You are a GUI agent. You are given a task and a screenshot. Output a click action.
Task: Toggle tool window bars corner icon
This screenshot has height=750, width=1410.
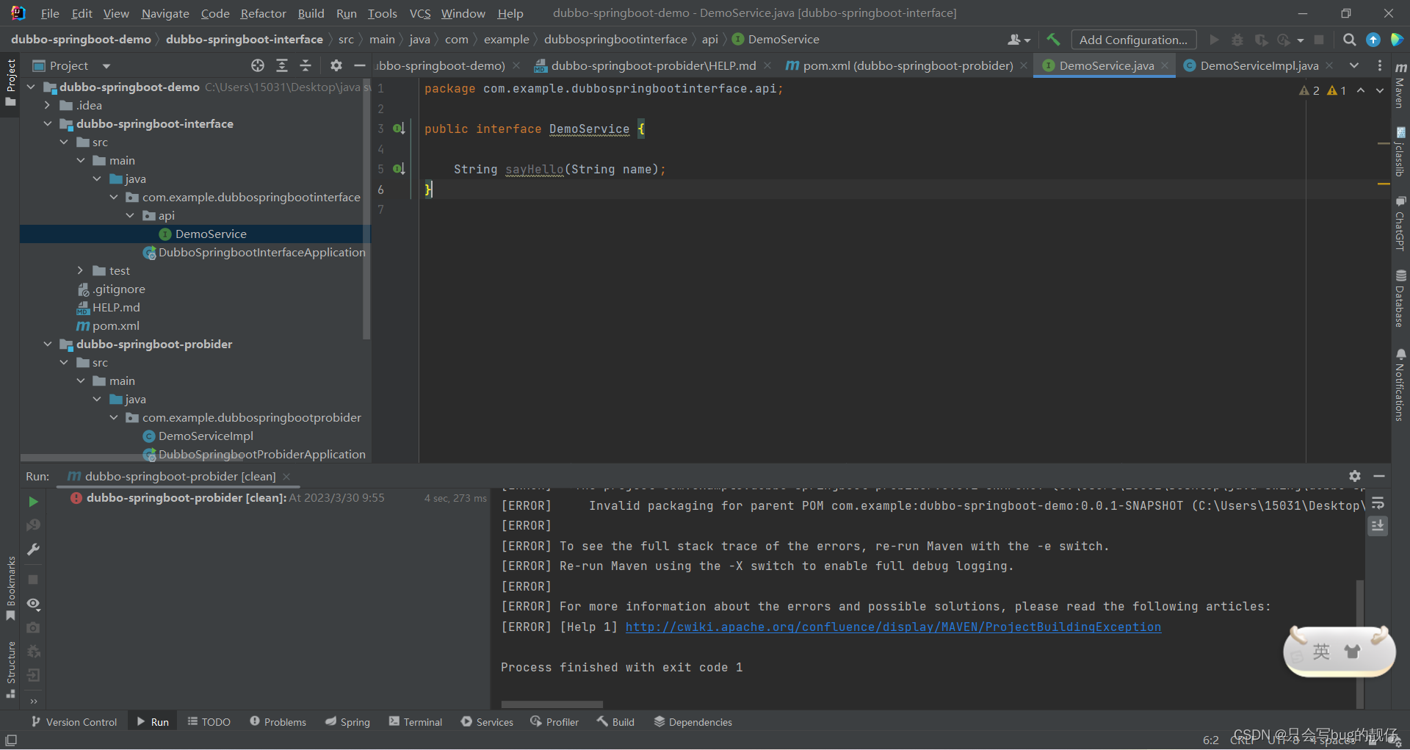click(x=11, y=740)
